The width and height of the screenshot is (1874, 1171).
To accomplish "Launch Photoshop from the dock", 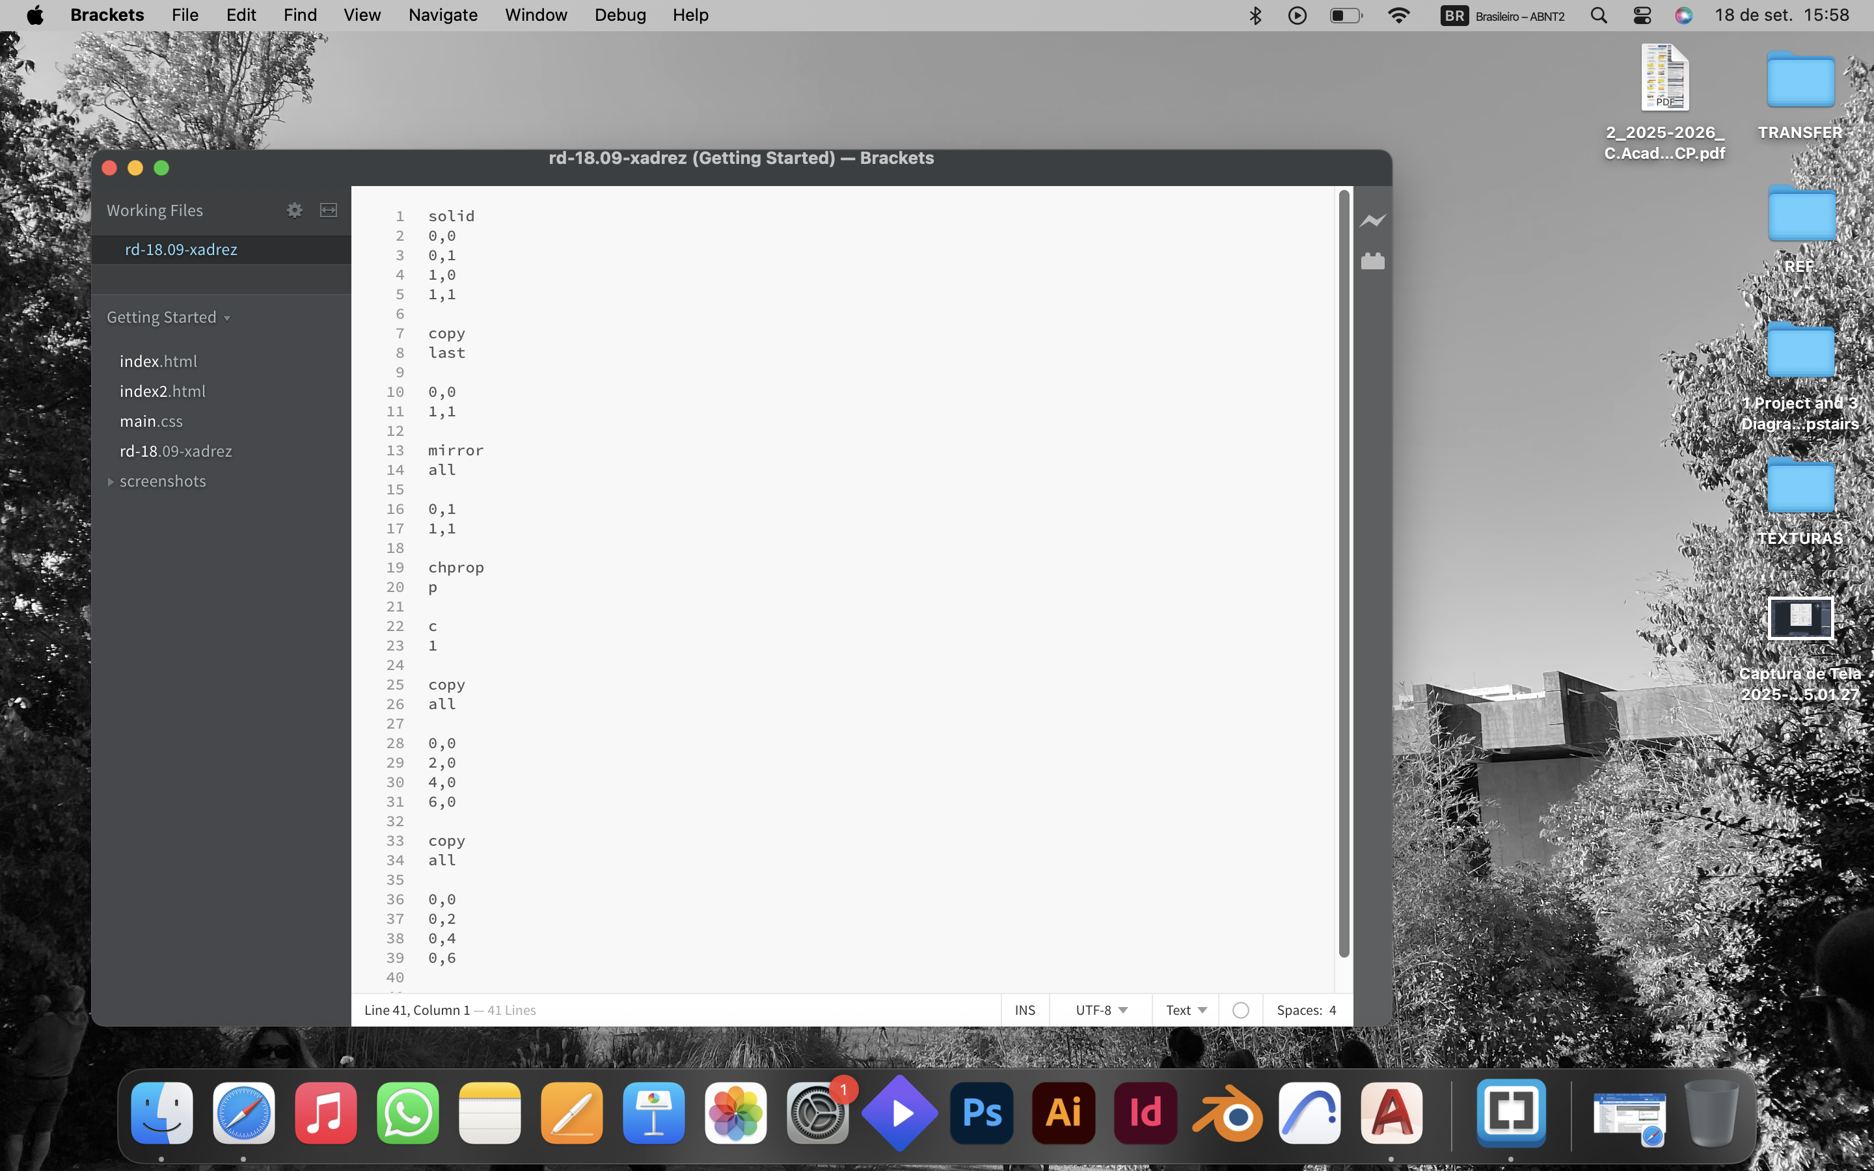I will [x=982, y=1114].
